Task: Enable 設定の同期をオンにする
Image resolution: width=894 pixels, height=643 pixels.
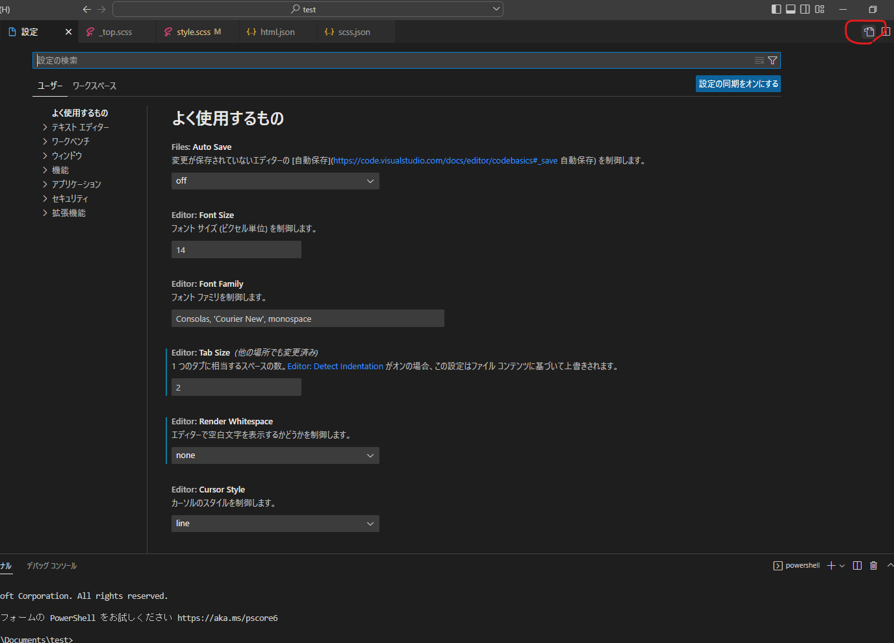Action: pos(738,83)
